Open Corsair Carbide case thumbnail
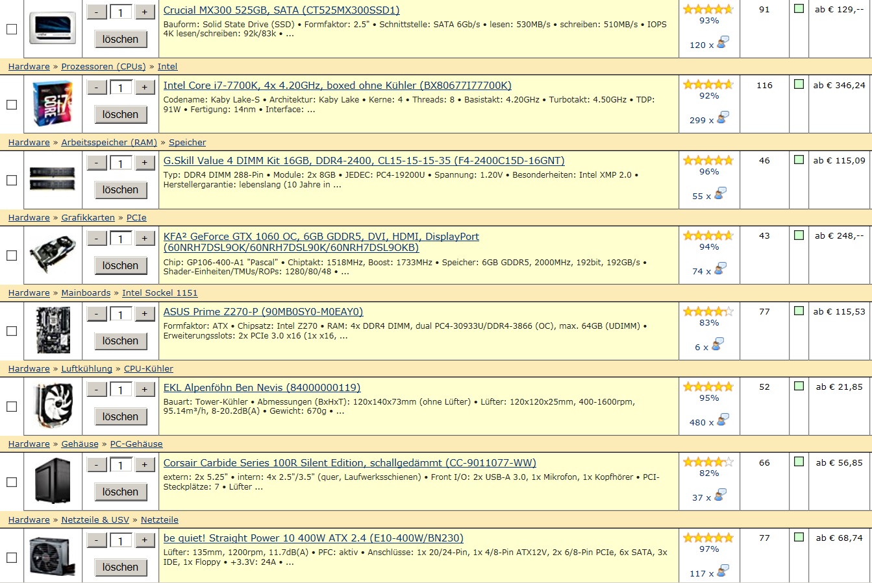 coord(53,481)
